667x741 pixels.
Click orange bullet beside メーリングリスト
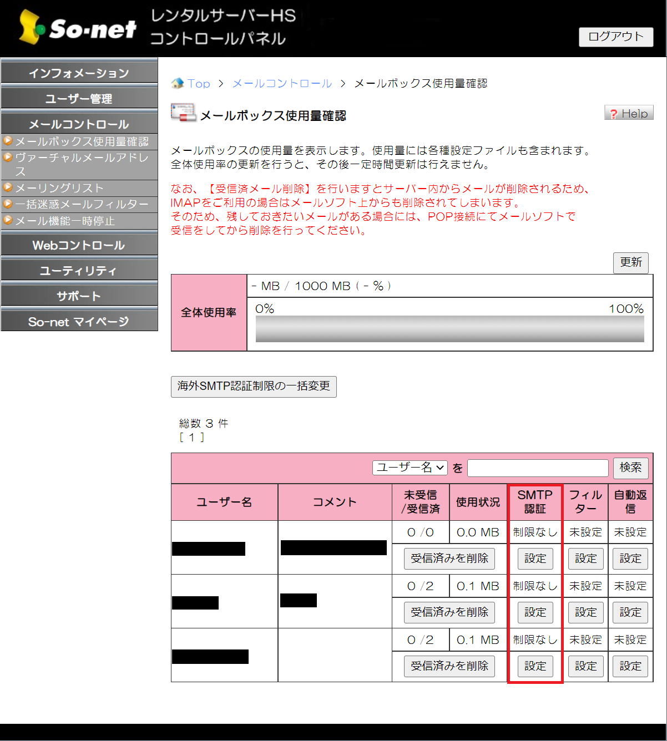[8, 187]
